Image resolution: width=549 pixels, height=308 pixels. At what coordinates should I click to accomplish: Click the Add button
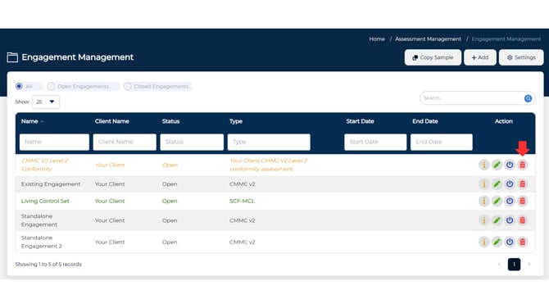(x=479, y=57)
